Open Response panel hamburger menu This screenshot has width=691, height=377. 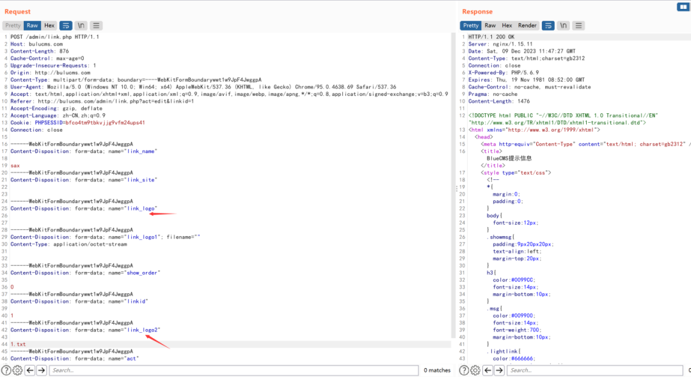(578, 26)
